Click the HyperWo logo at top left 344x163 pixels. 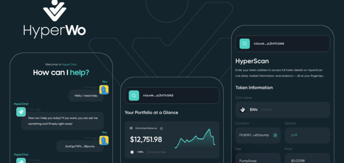tap(55, 19)
